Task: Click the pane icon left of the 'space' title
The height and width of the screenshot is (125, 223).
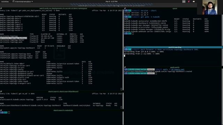Action: 125,8
